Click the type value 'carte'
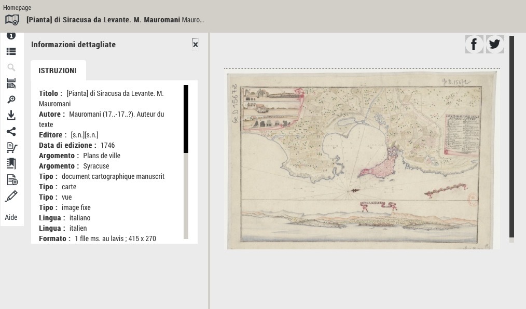 click(x=69, y=187)
